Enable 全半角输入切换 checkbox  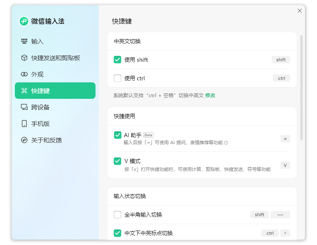pyautogui.click(x=117, y=215)
